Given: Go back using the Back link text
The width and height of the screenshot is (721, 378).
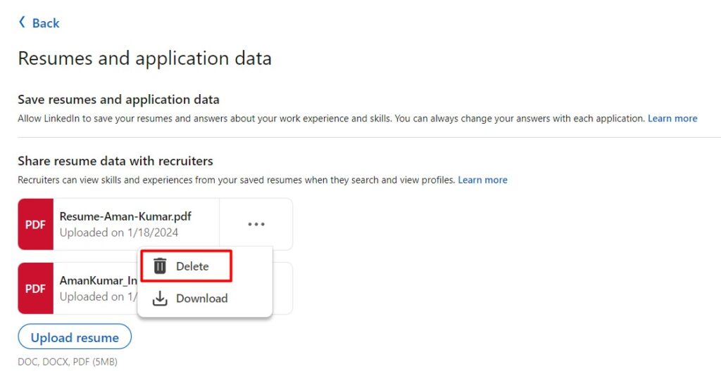Looking at the screenshot, I should pyautogui.click(x=46, y=23).
